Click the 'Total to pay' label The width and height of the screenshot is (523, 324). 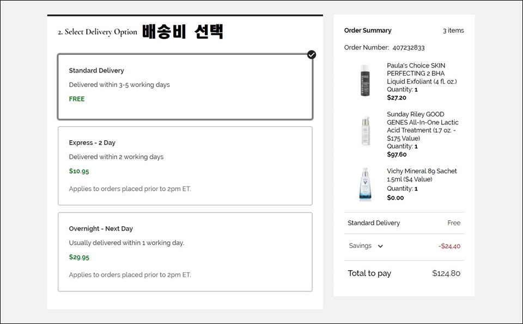pos(369,273)
